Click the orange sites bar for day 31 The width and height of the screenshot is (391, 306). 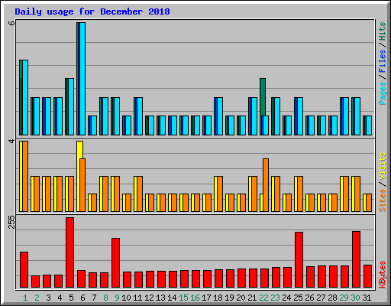369,203
